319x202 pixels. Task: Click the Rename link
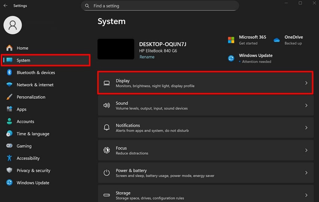coord(147,57)
